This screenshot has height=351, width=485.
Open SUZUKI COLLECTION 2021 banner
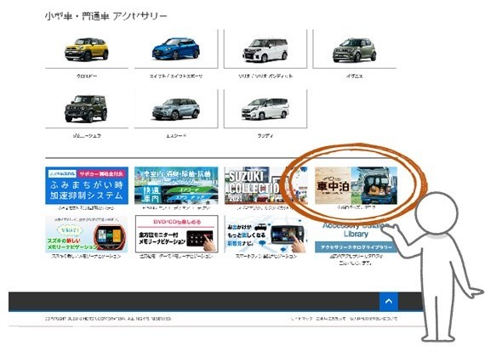tap(266, 185)
